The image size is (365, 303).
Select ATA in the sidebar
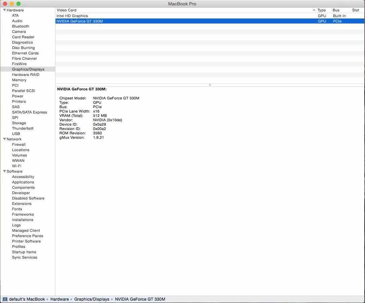pos(15,15)
